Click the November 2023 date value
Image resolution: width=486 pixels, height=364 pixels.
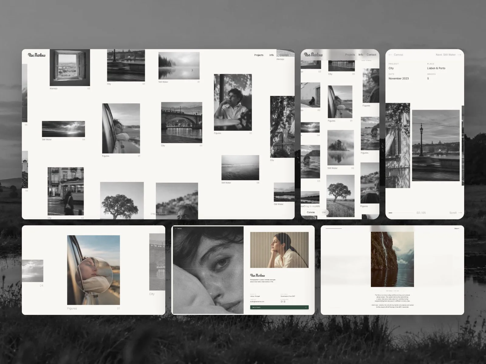pyautogui.click(x=399, y=79)
